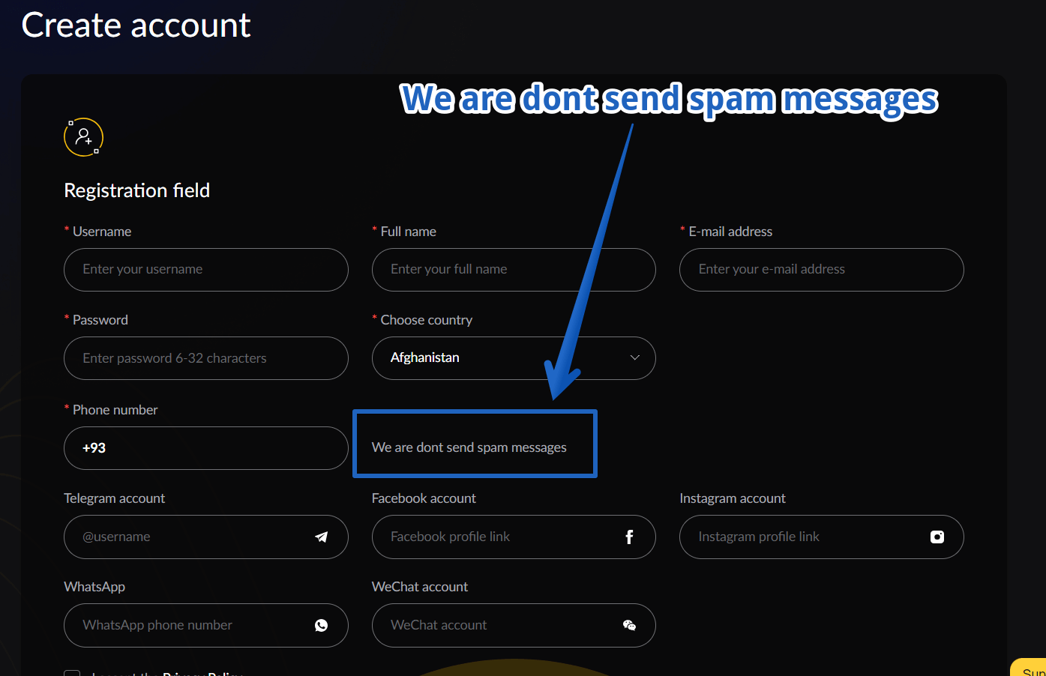Screen dimensions: 1046x676
Task: Focus the Username input field
Action: click(206, 270)
